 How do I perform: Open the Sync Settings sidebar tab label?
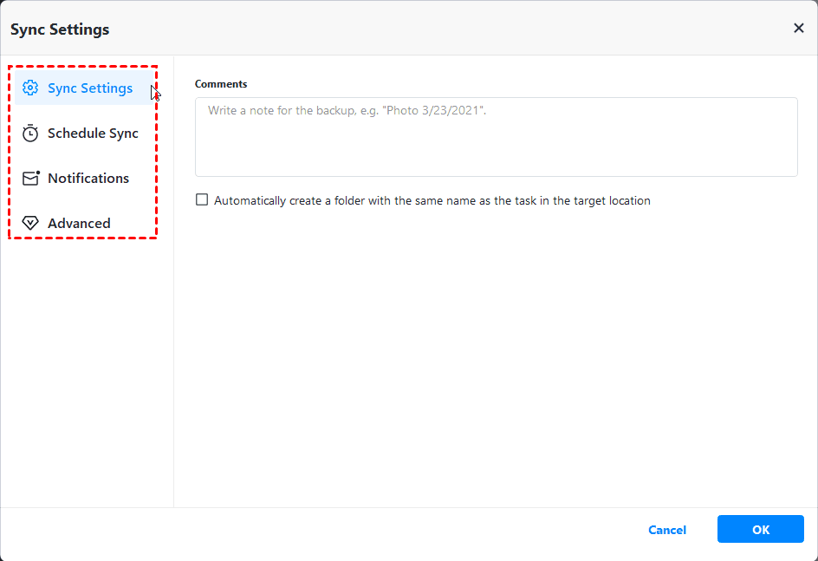pos(90,88)
